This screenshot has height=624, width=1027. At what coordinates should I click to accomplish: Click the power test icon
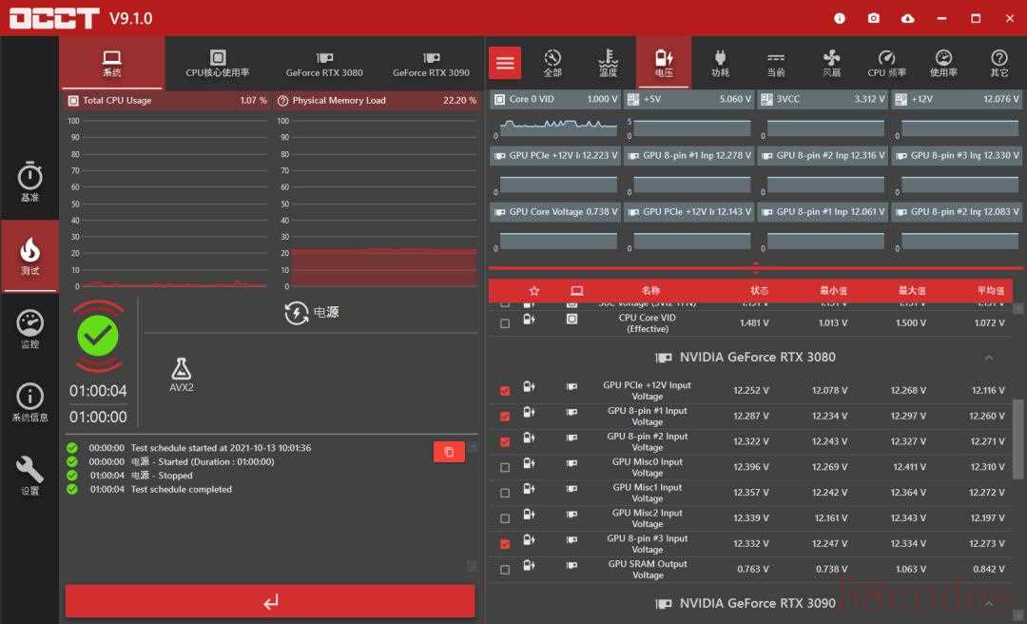297,313
